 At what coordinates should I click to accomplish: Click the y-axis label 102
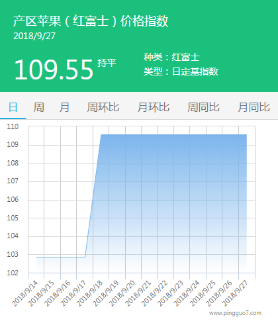tap(13, 273)
